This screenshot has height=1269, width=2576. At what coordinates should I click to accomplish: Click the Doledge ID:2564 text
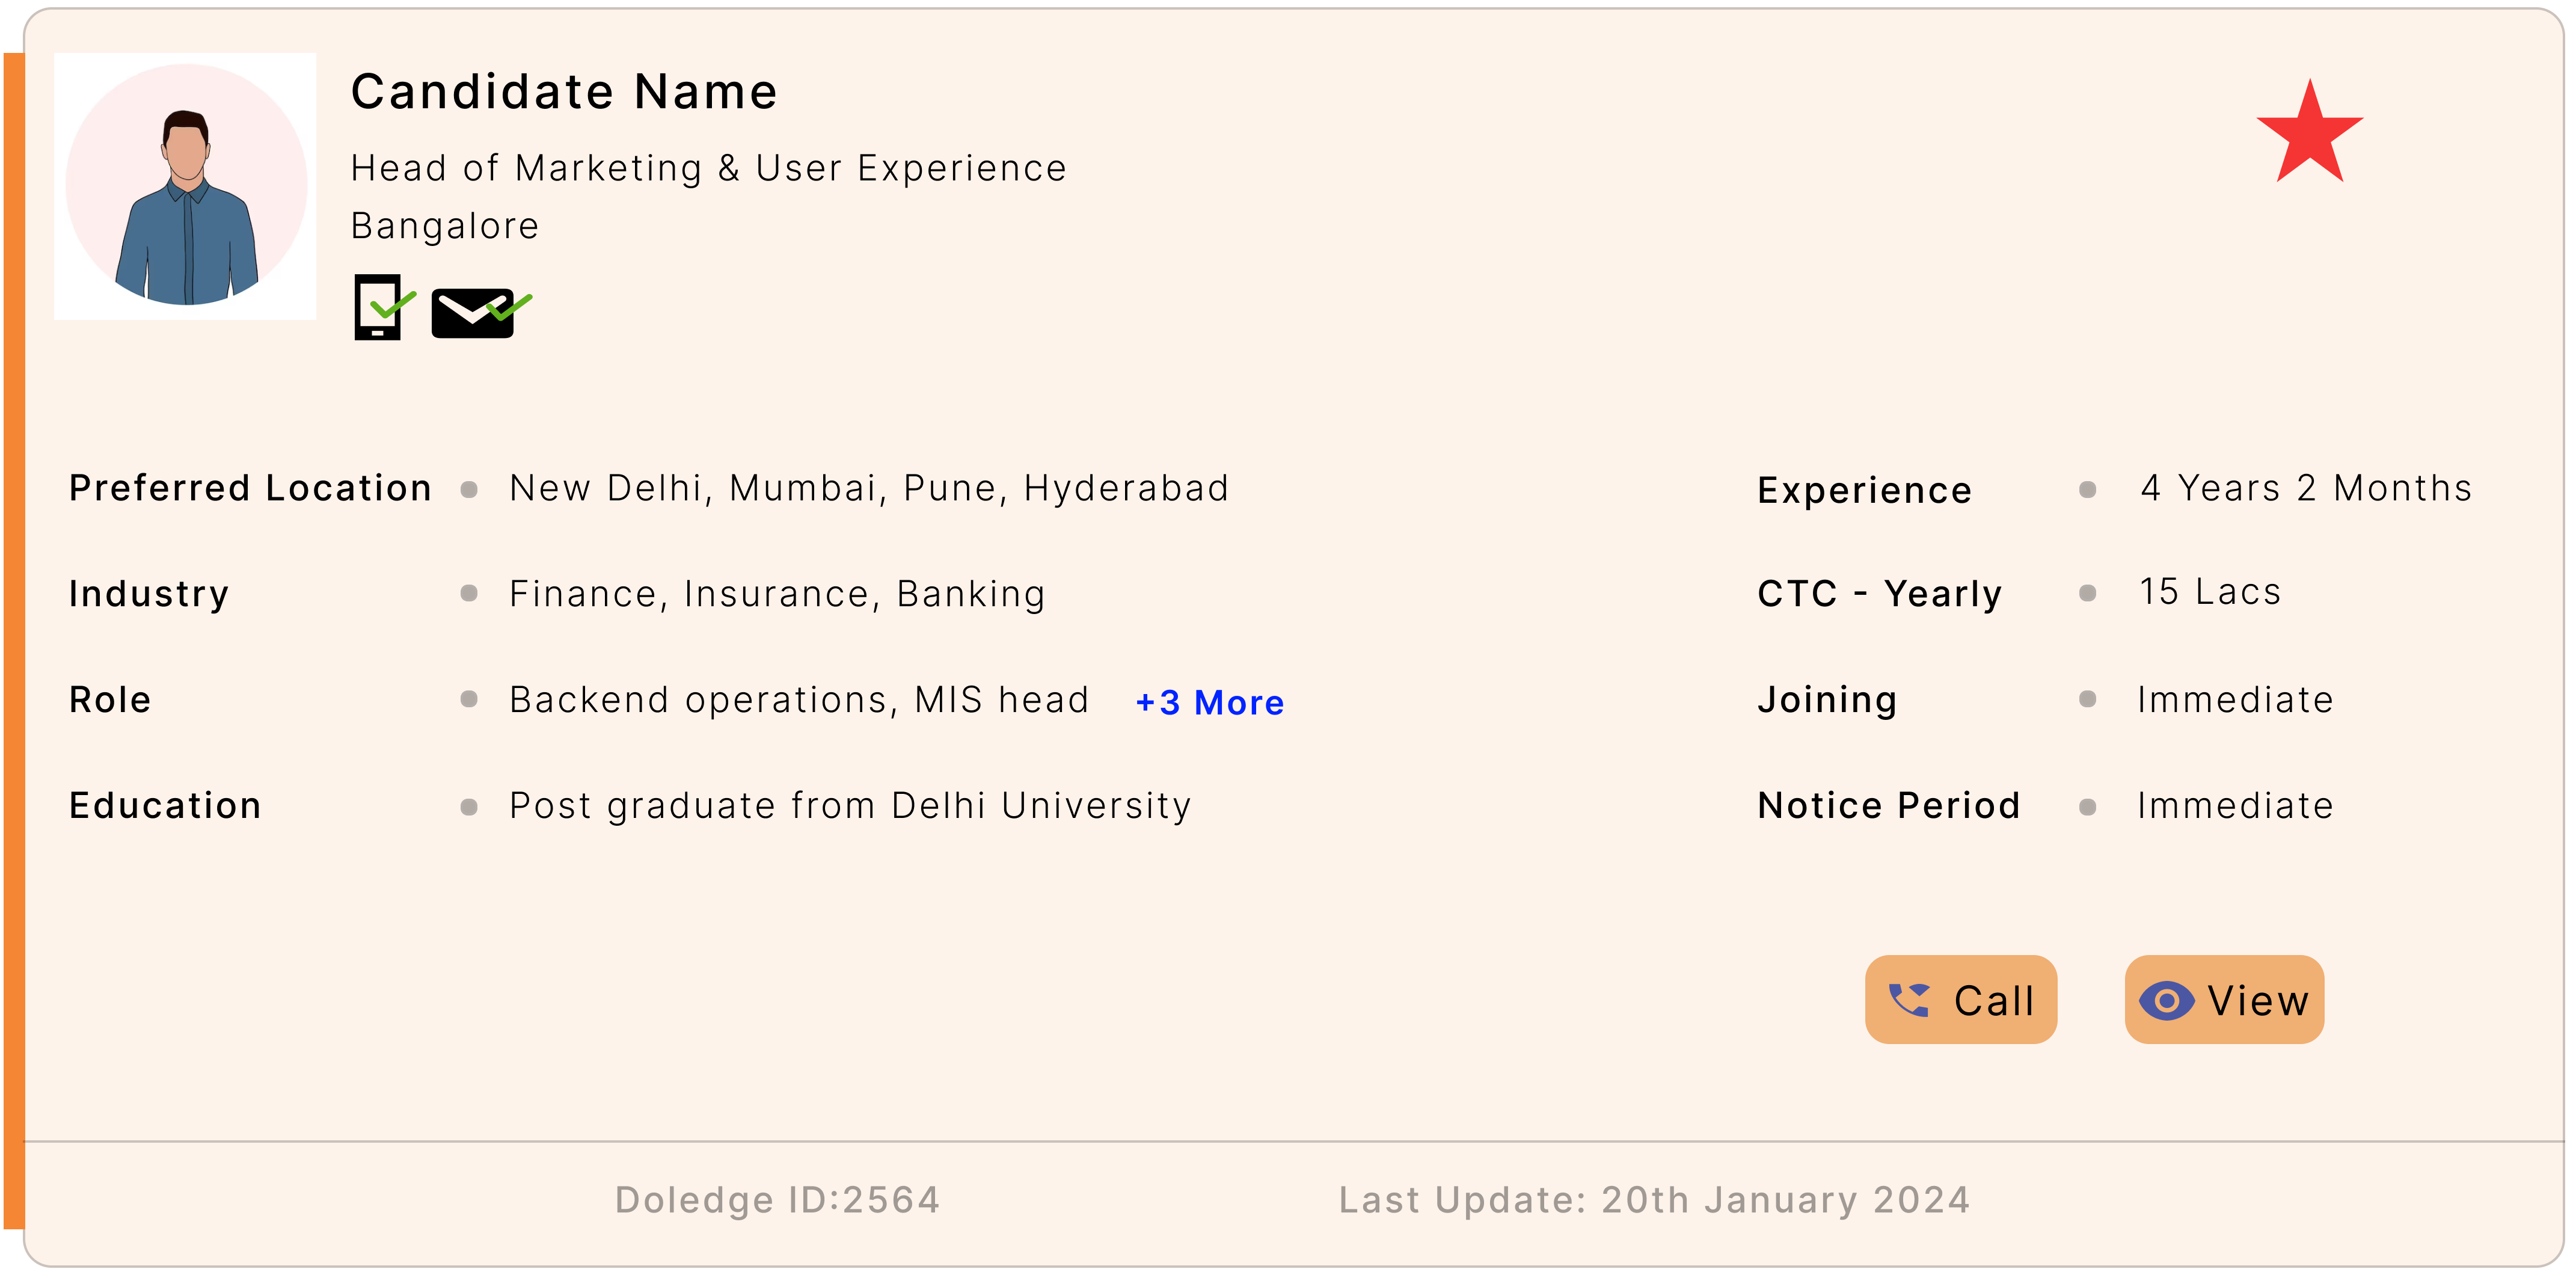(x=777, y=1199)
